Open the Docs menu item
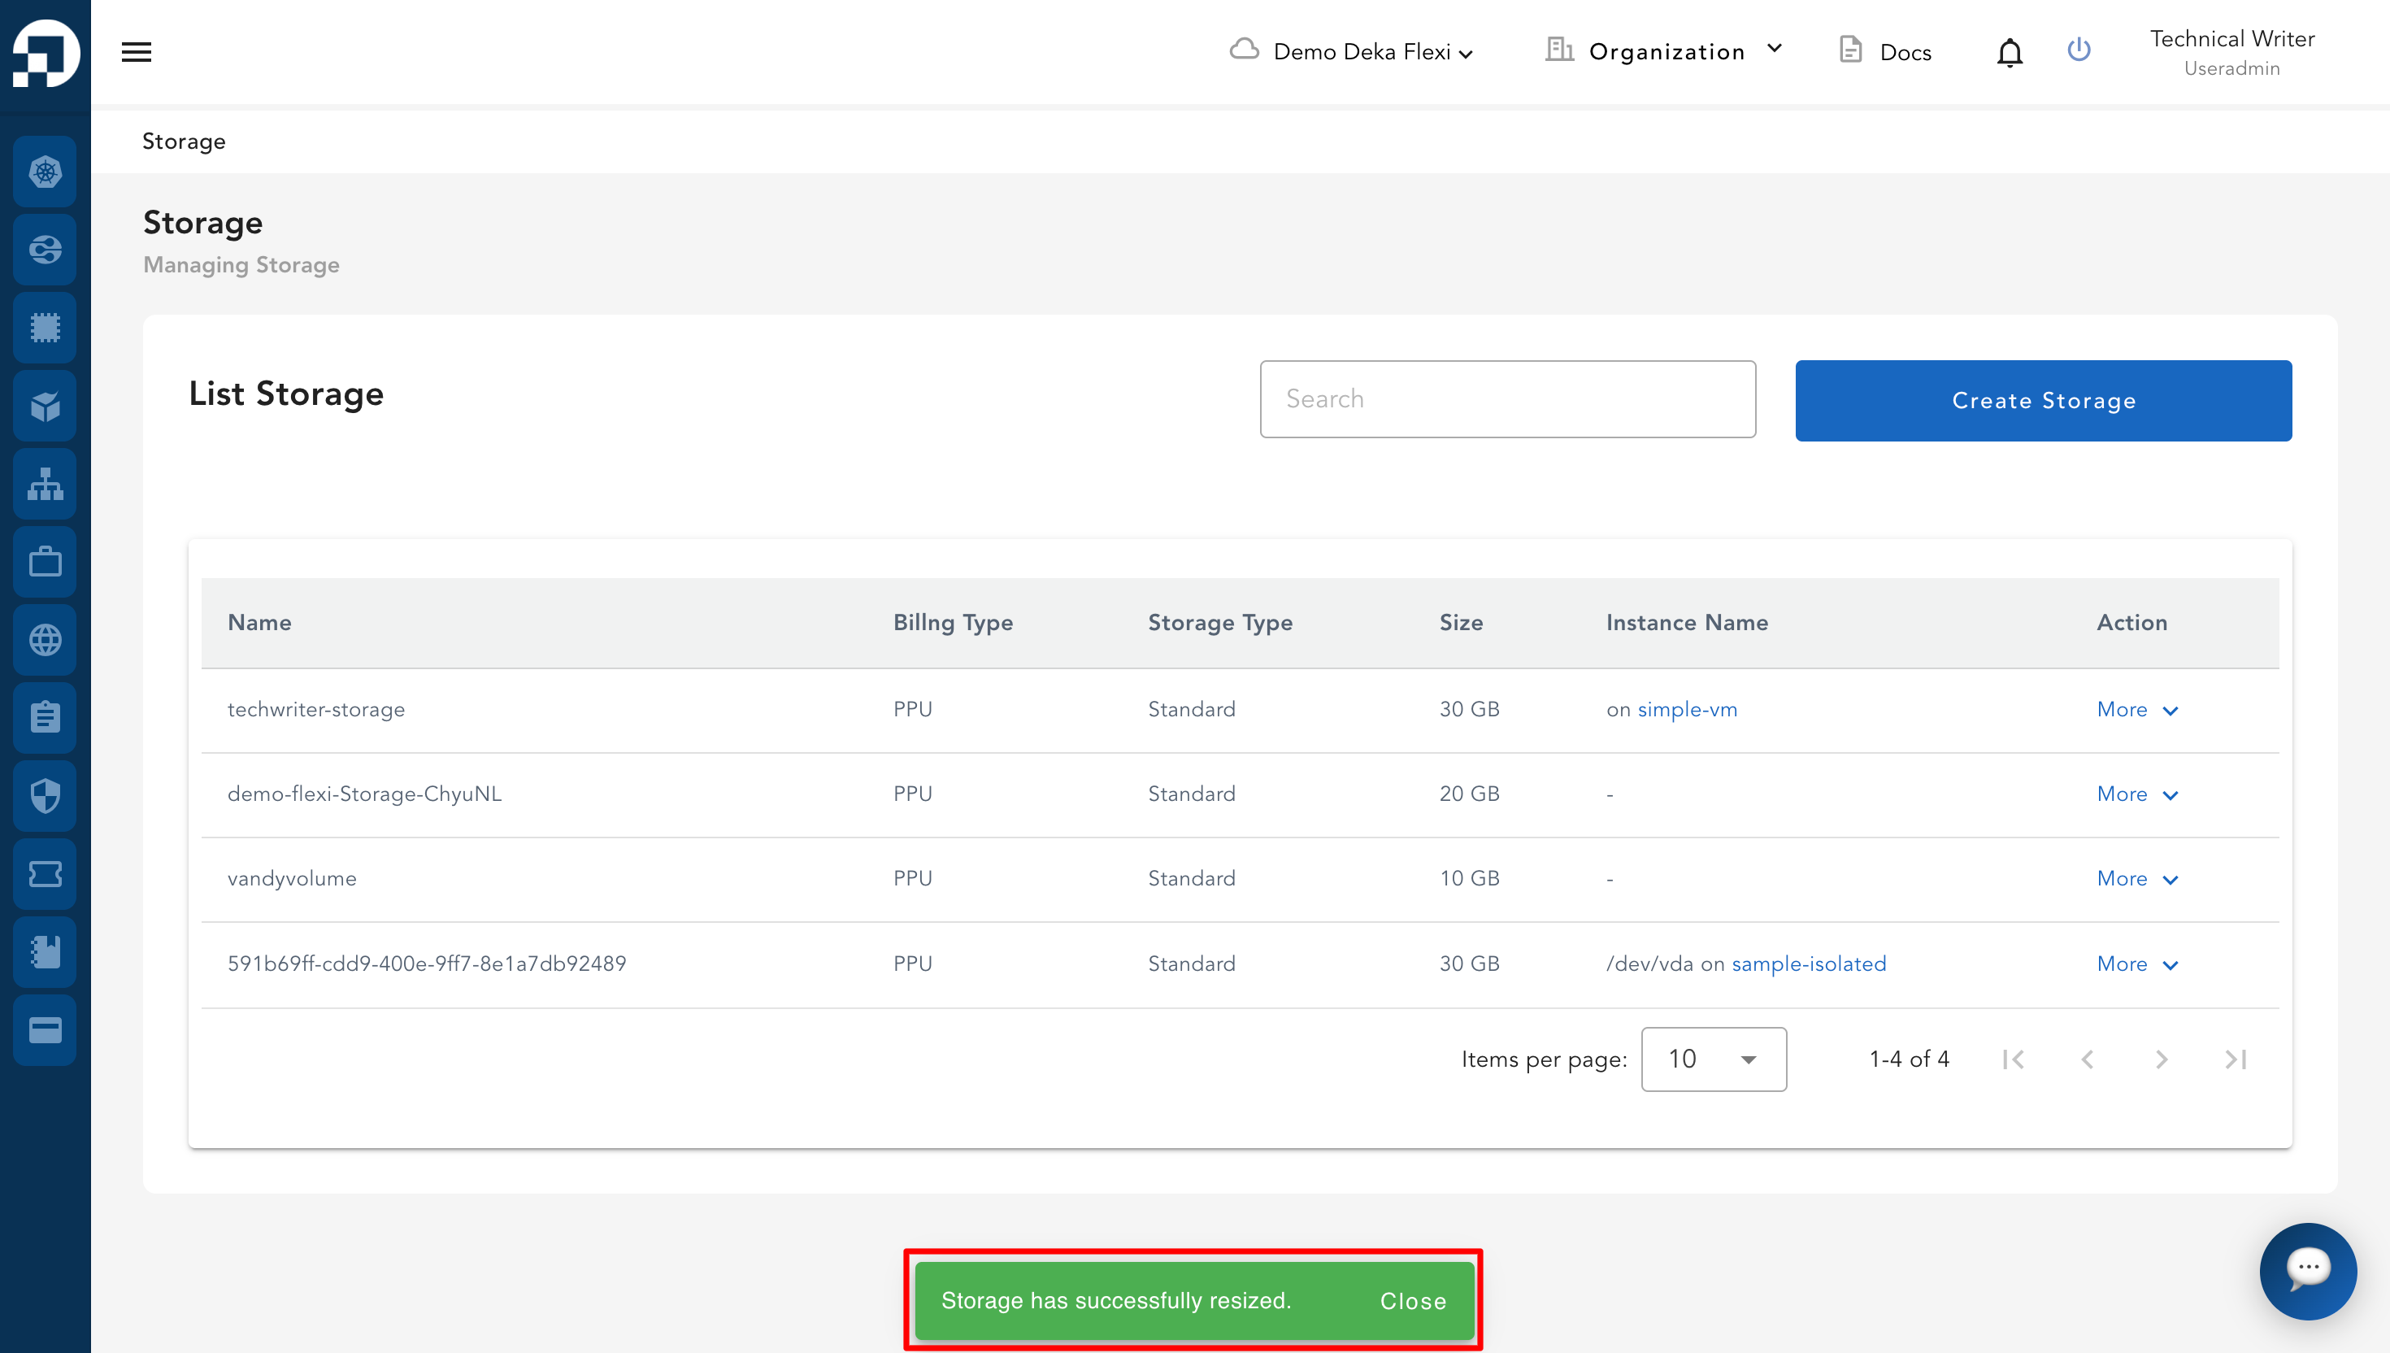Screen dimensions: 2390x1353 click(1884, 51)
